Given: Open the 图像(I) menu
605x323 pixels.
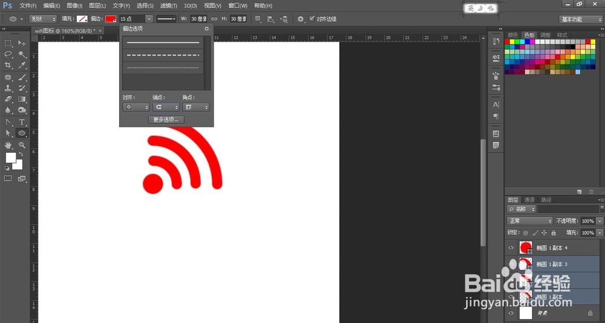Looking at the screenshot, I should [75, 6].
